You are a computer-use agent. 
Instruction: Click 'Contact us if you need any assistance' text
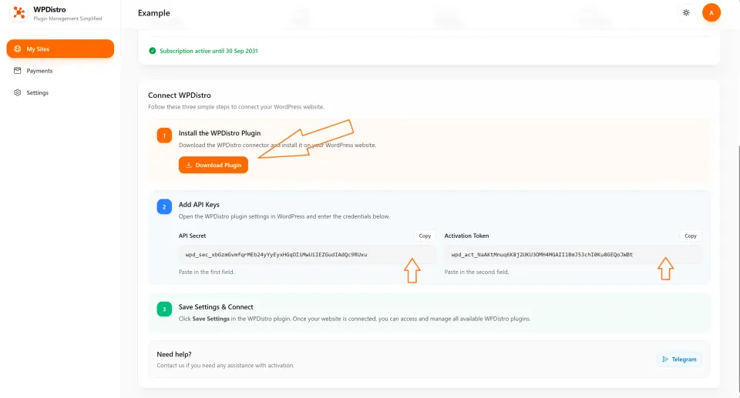tap(225, 366)
